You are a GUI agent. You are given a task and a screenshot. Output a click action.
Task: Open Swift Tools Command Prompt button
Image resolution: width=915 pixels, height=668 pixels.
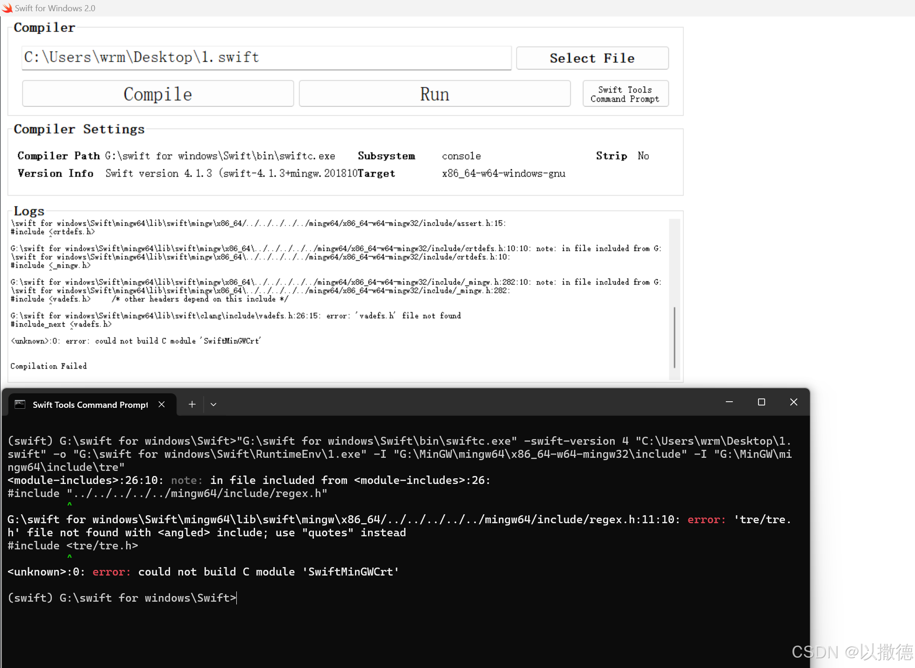click(x=625, y=94)
